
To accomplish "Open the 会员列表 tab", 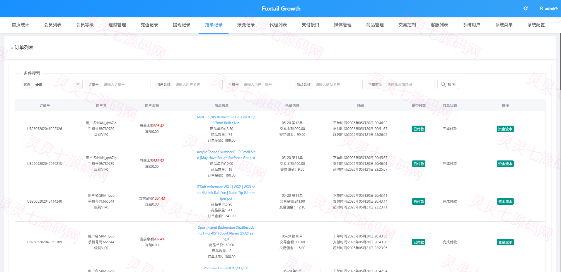I will click(x=53, y=25).
